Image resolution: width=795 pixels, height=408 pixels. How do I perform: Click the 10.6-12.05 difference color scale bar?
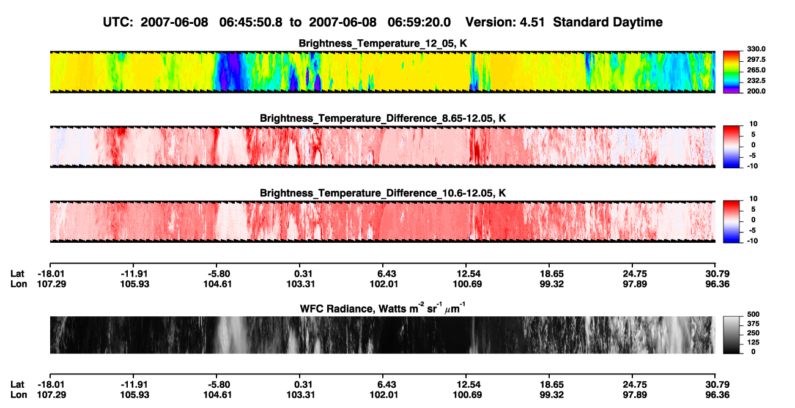click(x=733, y=220)
